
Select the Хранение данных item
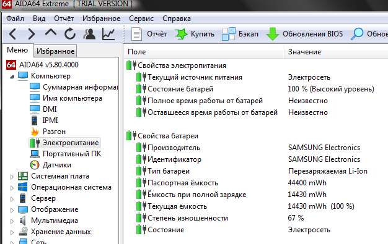point(54,232)
